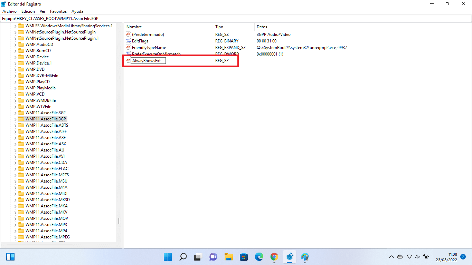Click the Registry Editor taskbar icon
472x265 pixels.
[290, 257]
